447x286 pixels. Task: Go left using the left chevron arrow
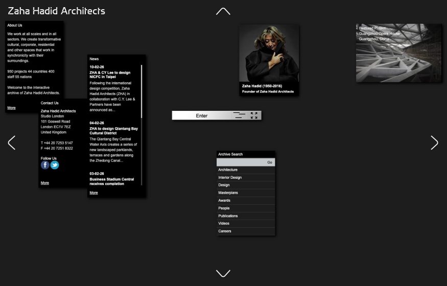click(12, 143)
